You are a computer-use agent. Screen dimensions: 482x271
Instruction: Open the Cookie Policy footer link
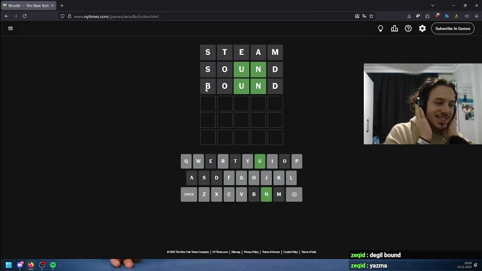coord(291,252)
